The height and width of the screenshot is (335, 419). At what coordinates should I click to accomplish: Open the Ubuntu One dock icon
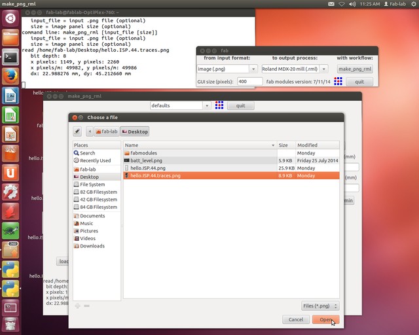pos(10,173)
